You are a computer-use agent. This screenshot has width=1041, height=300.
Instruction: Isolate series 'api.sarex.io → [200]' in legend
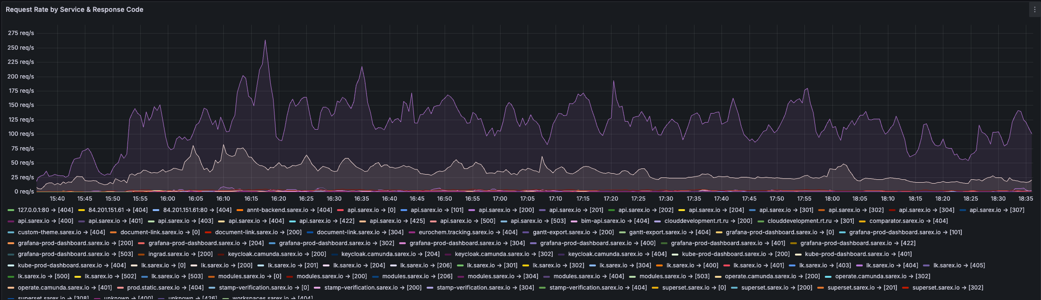[506, 210]
